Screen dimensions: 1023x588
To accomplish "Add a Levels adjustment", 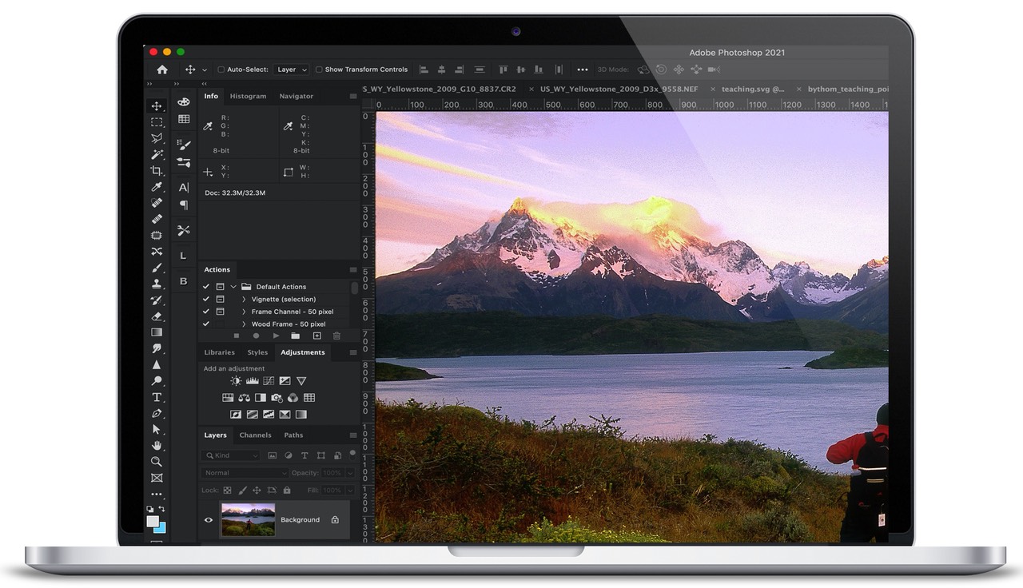I will tap(252, 381).
